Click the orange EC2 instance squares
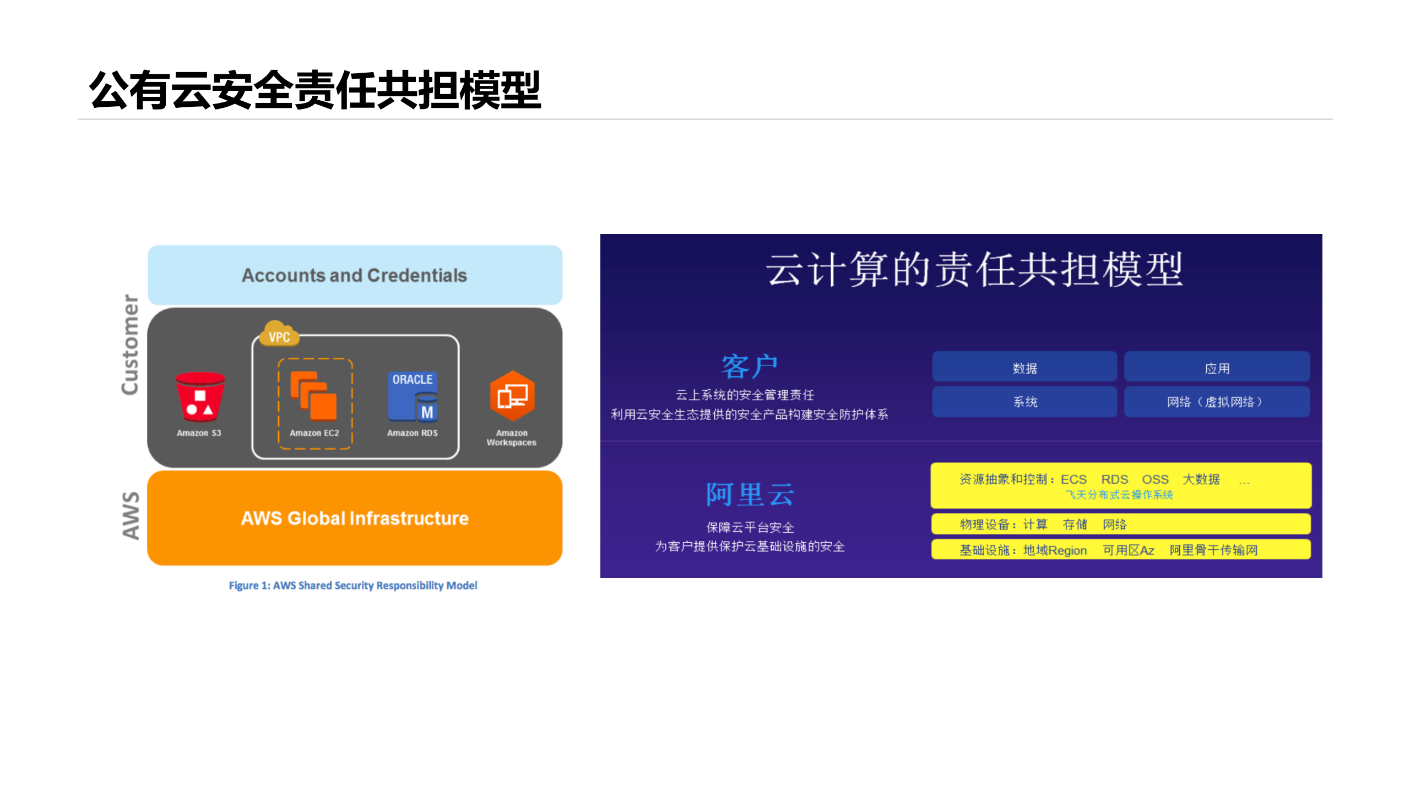 pyautogui.click(x=315, y=396)
